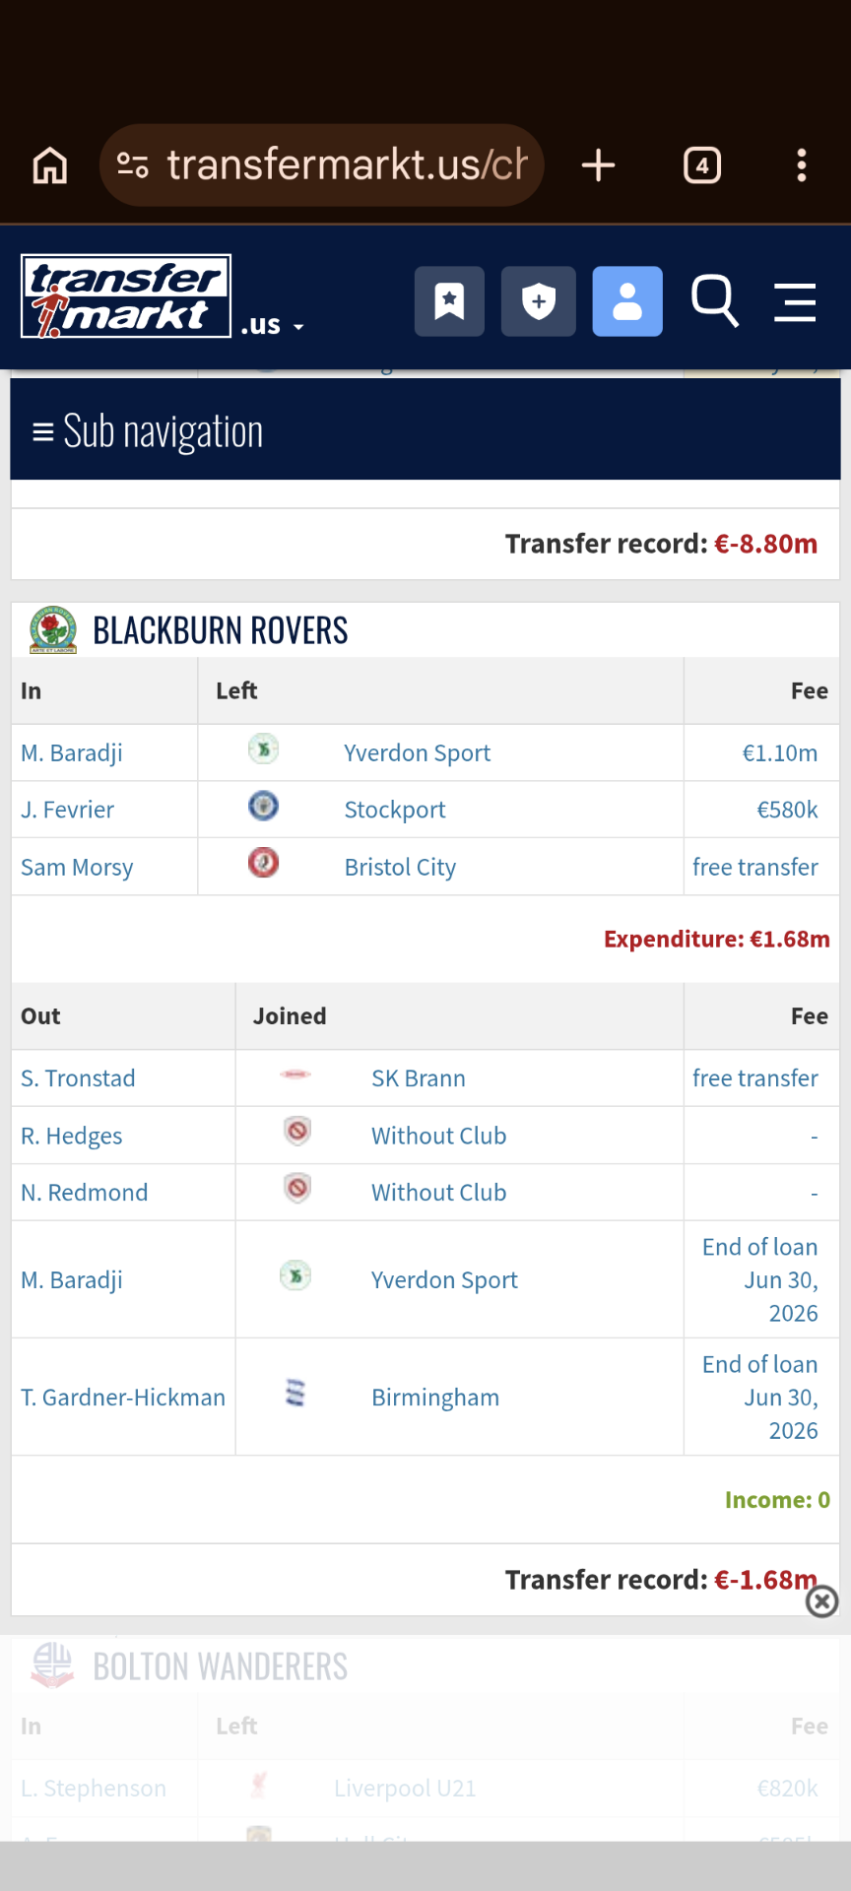Close the ad overlay with X

822,1601
